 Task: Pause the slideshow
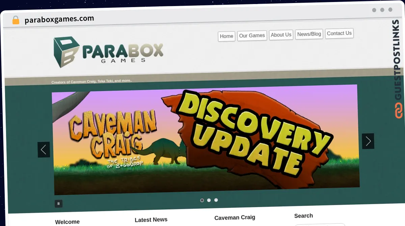pos(58,203)
